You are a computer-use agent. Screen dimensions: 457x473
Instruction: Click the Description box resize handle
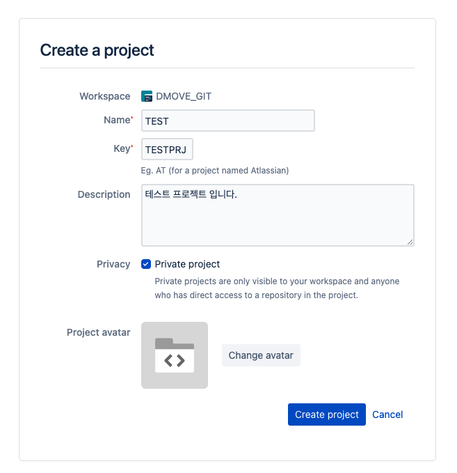point(410,241)
